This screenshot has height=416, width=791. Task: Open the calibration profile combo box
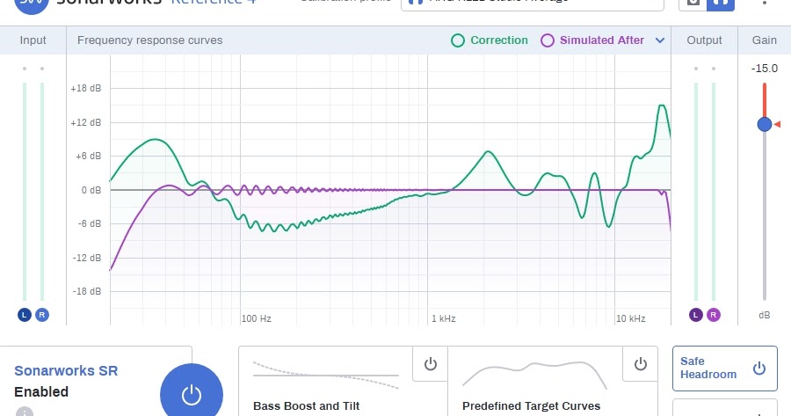pos(533,4)
